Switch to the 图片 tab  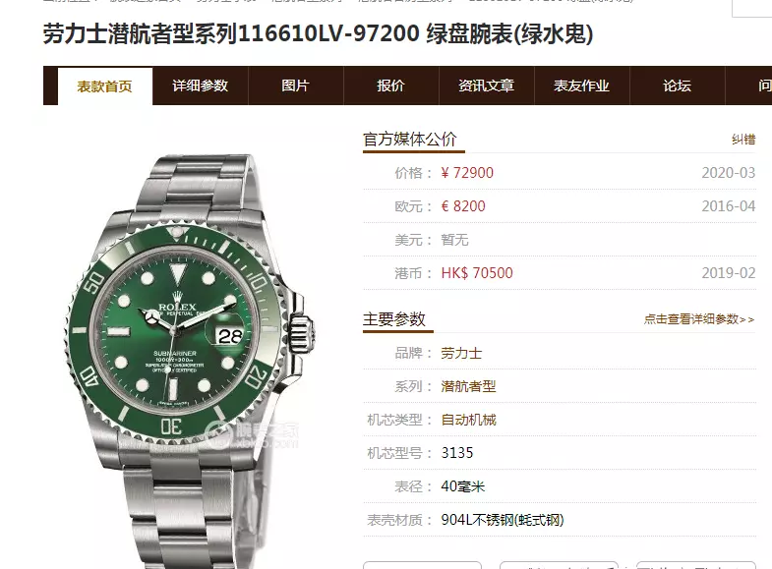pos(295,85)
